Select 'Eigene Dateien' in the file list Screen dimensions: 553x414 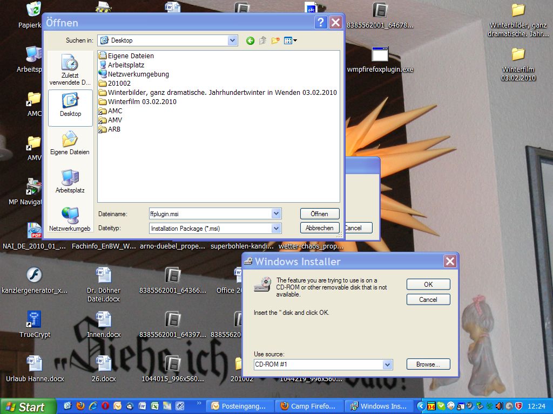tap(126, 56)
